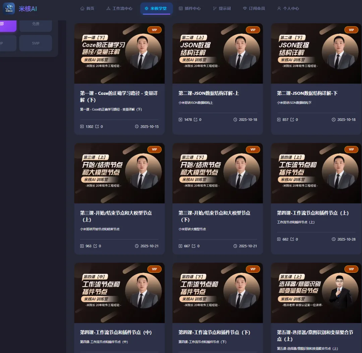Filter courses by 免费
Image resolution: width=362 pixels, height=353 pixels.
[x=36, y=24]
